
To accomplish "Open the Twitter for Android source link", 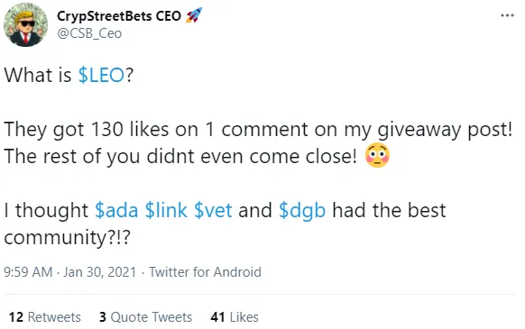I will click(205, 272).
